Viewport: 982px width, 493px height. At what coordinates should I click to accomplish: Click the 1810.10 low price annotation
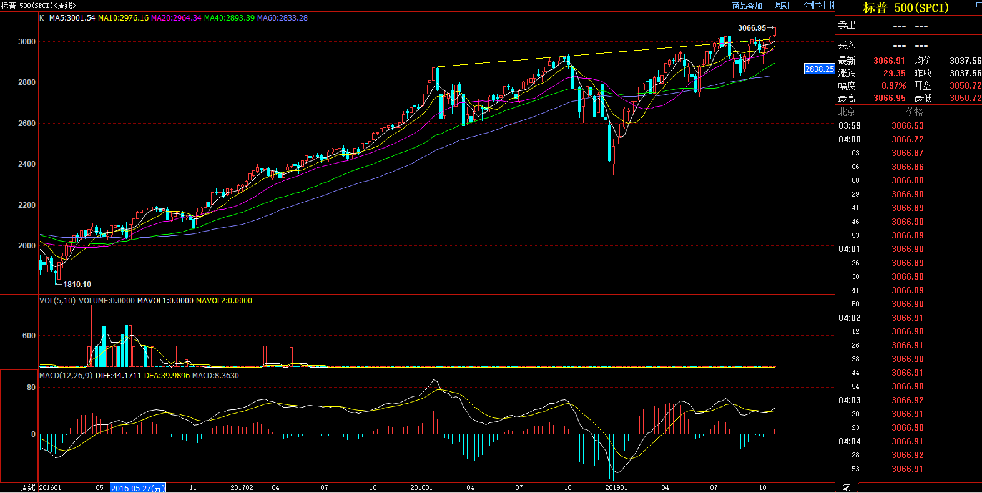77,285
